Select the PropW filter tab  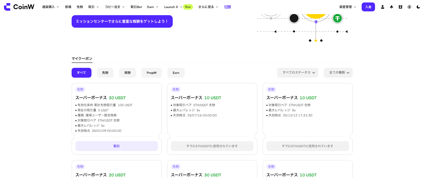pos(152,73)
